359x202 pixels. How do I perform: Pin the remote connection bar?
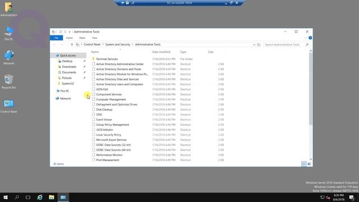123,3
